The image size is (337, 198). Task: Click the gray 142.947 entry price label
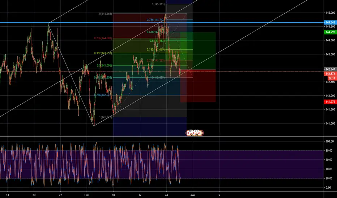[330, 69]
